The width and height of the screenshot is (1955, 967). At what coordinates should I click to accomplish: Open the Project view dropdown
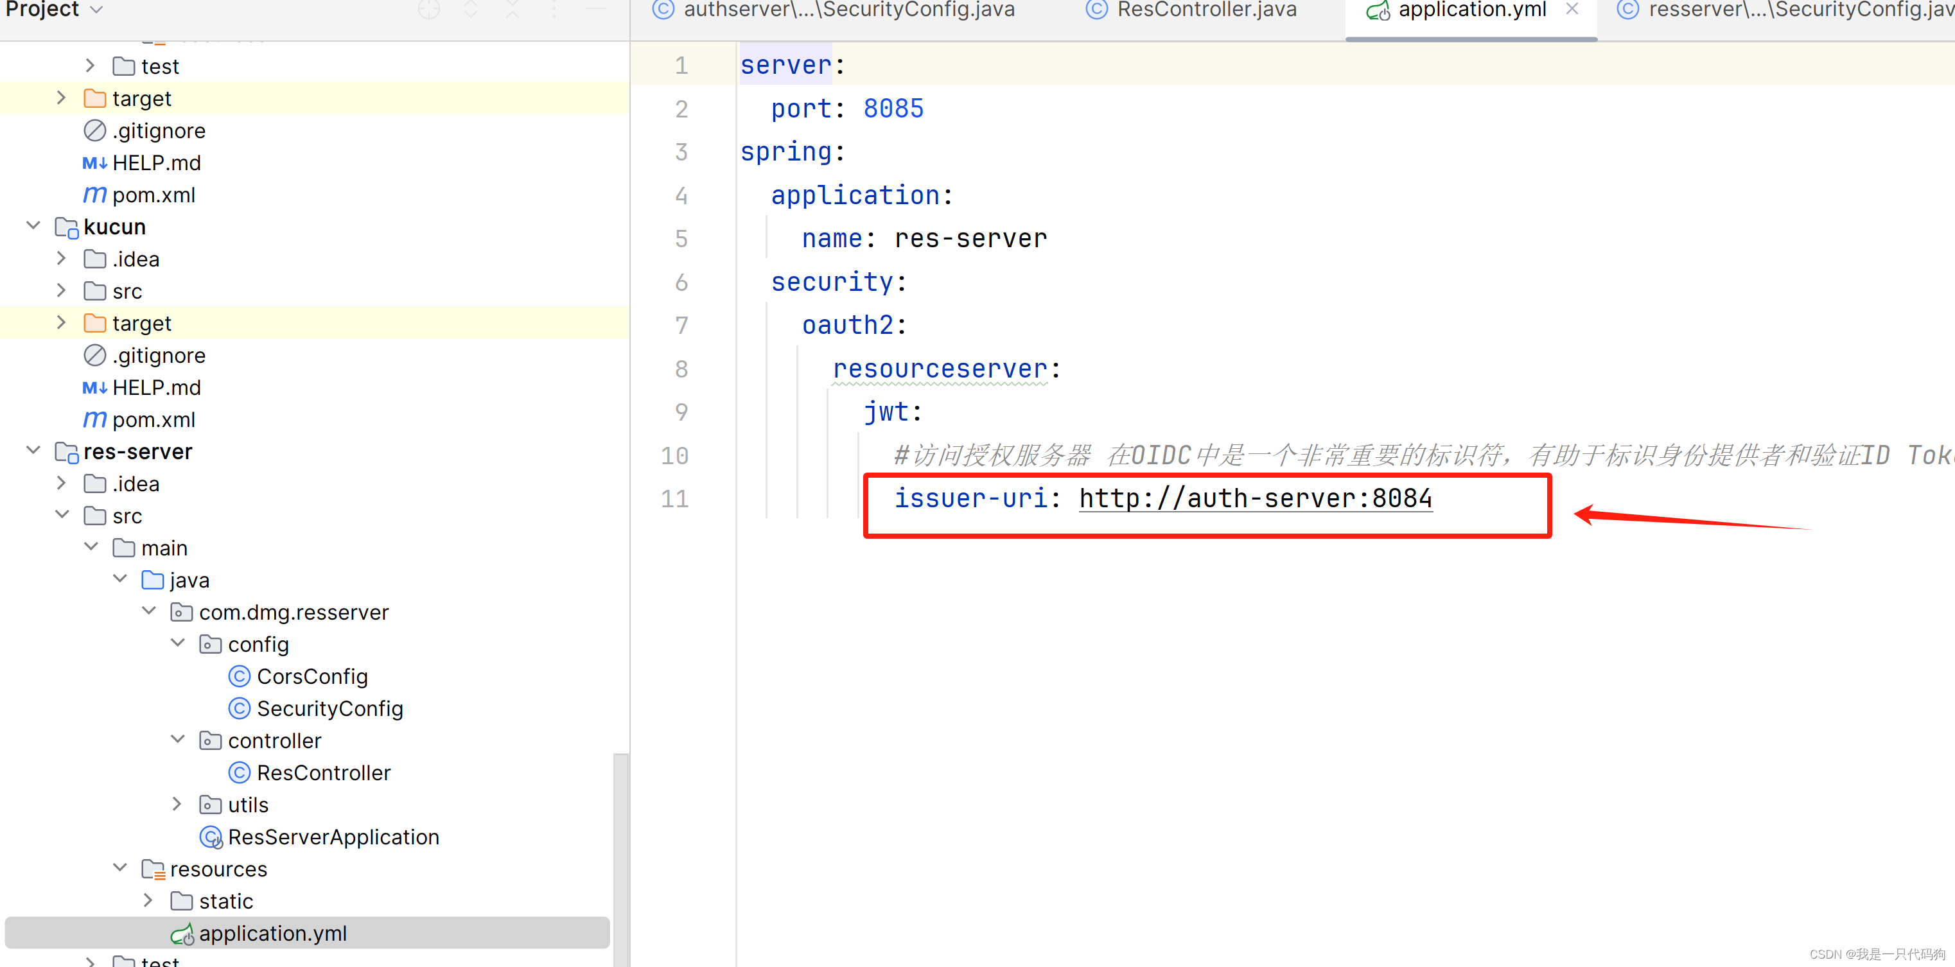pos(96,10)
